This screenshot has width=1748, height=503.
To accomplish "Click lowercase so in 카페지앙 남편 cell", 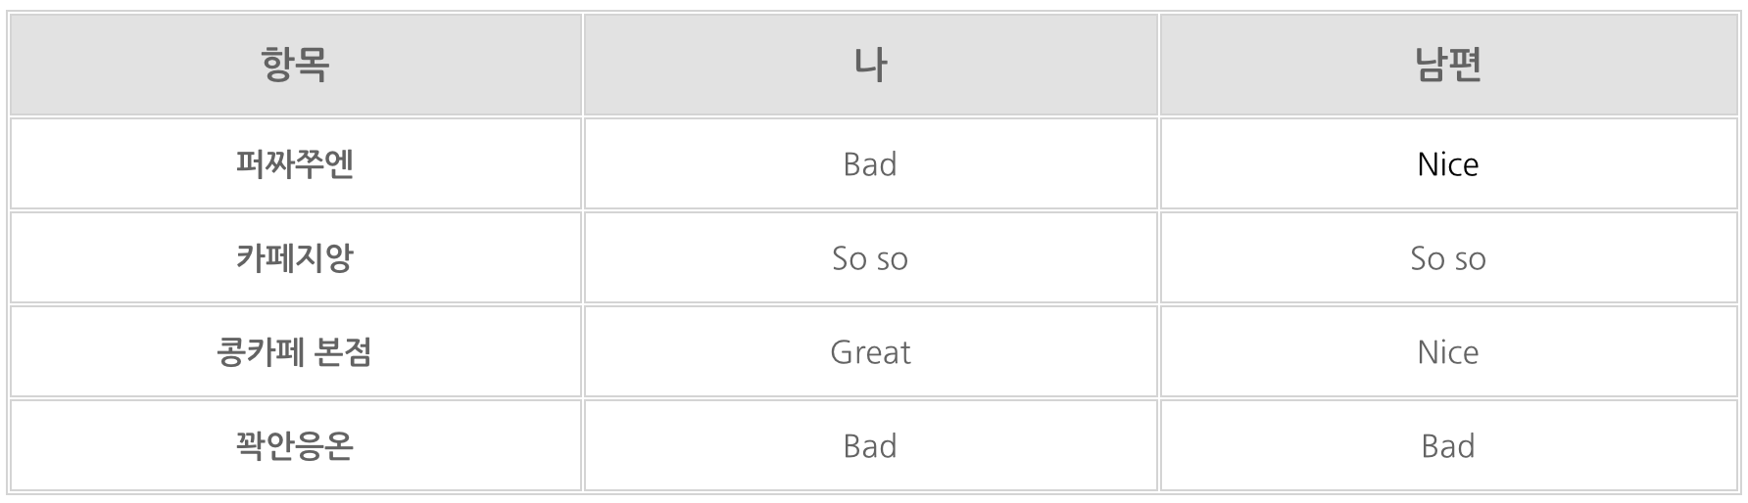I will coord(1470,260).
